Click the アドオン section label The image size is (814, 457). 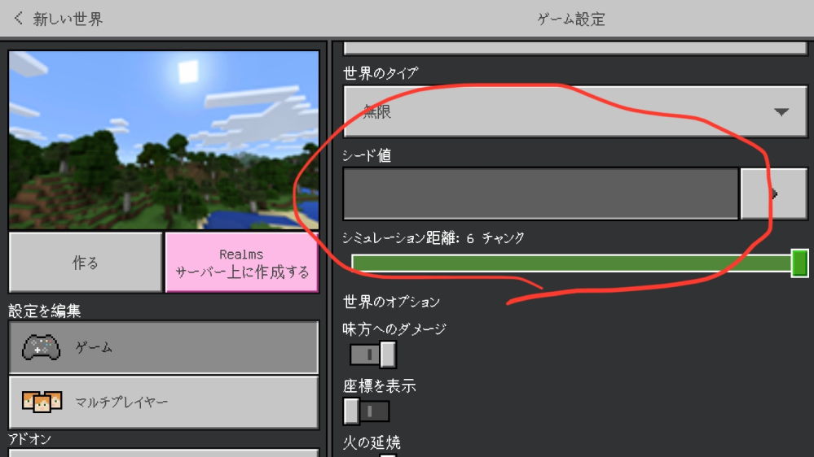pos(29,439)
